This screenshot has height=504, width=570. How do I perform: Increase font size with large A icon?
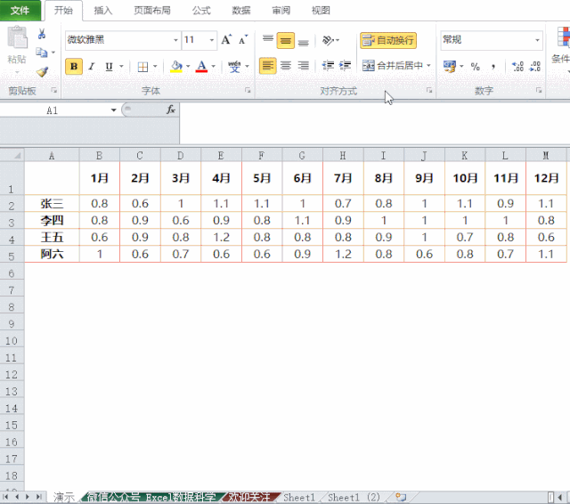[226, 39]
